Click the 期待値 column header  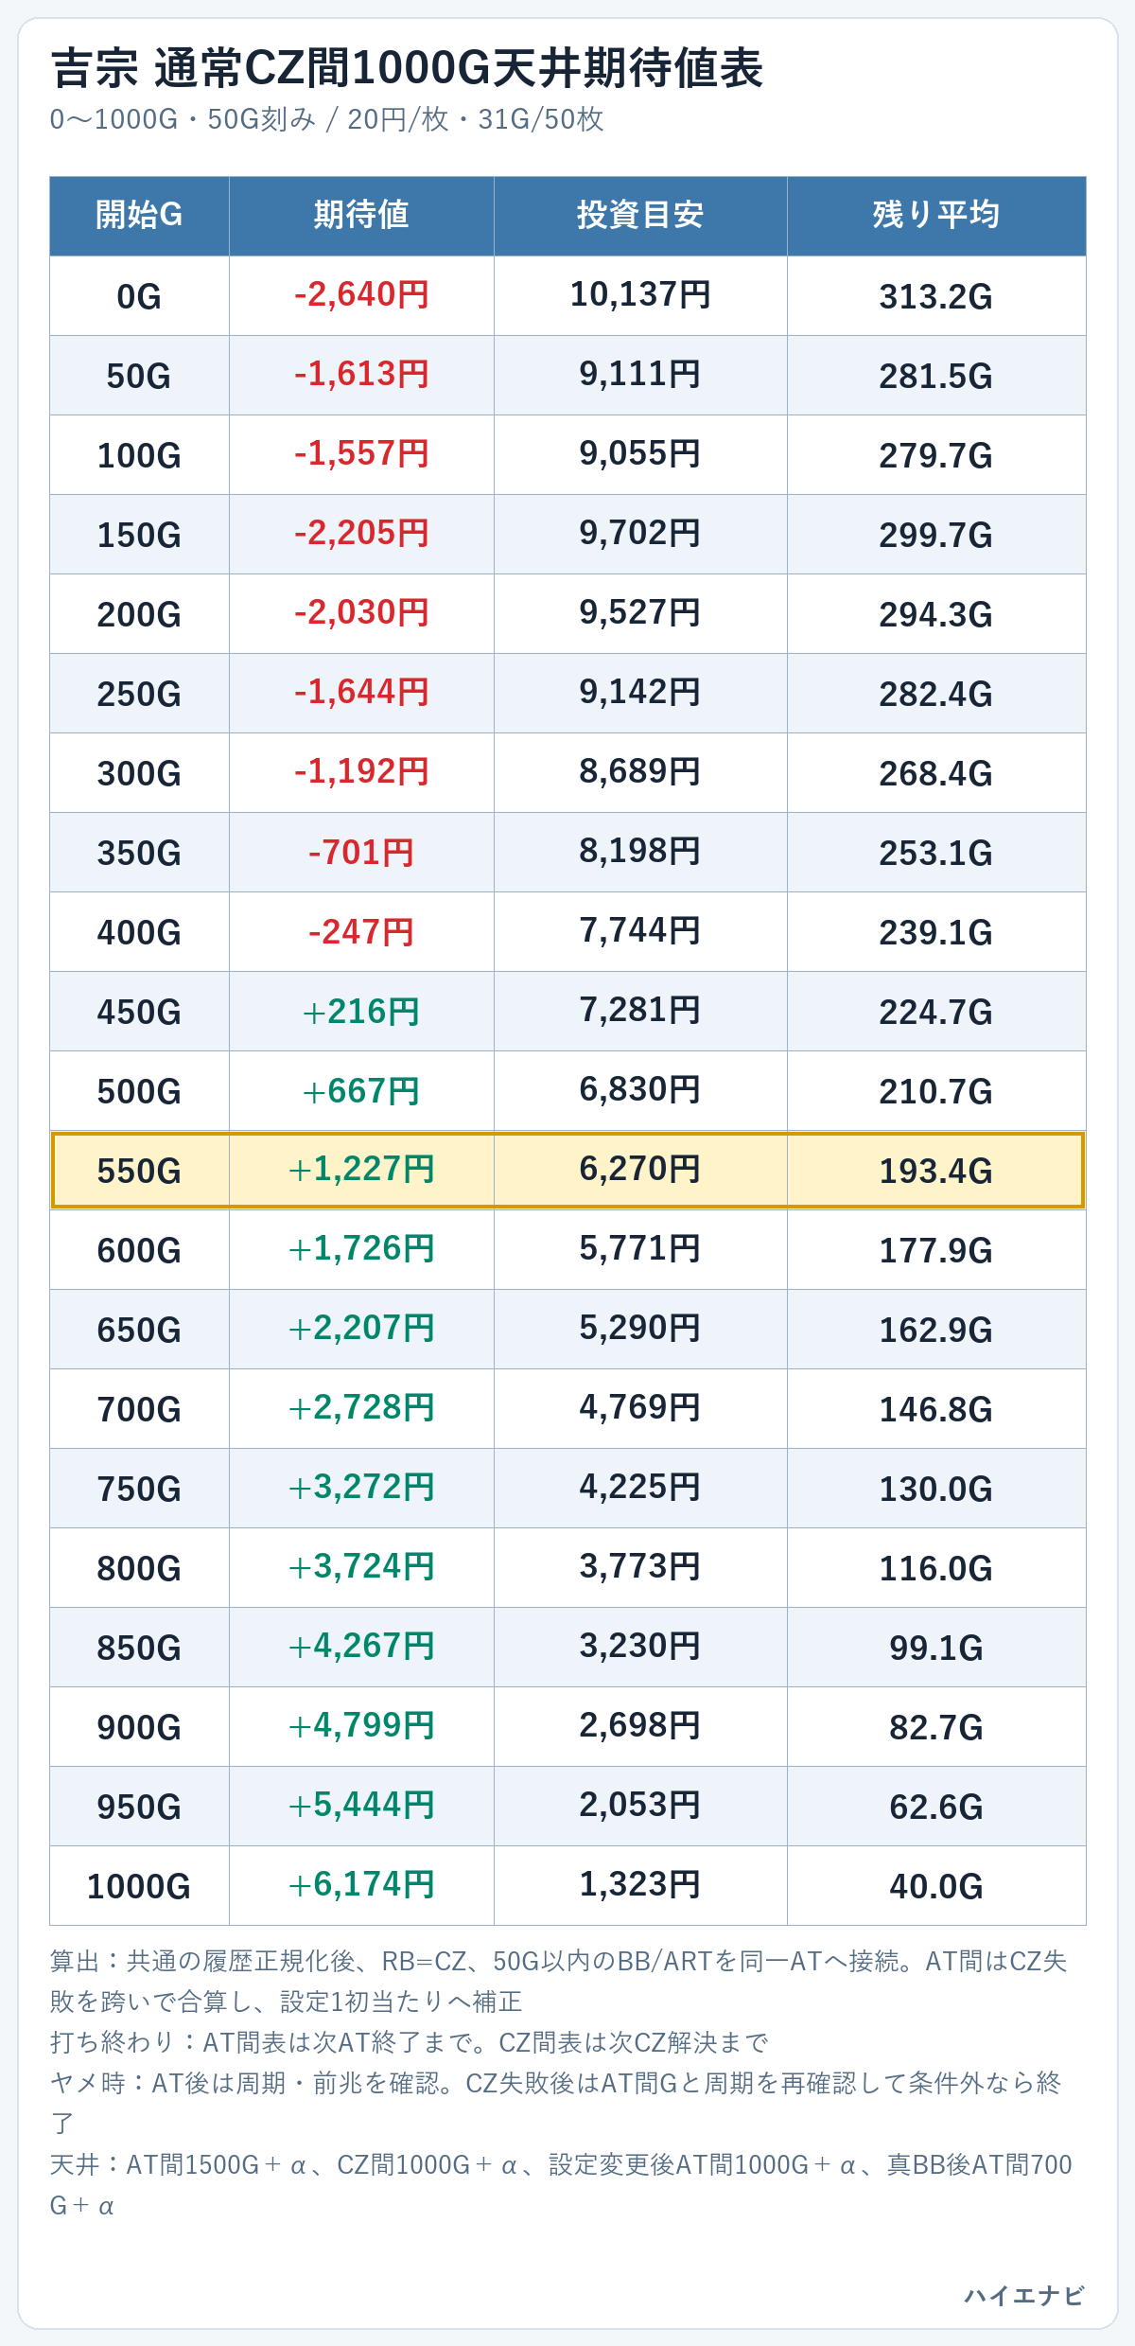click(x=361, y=216)
